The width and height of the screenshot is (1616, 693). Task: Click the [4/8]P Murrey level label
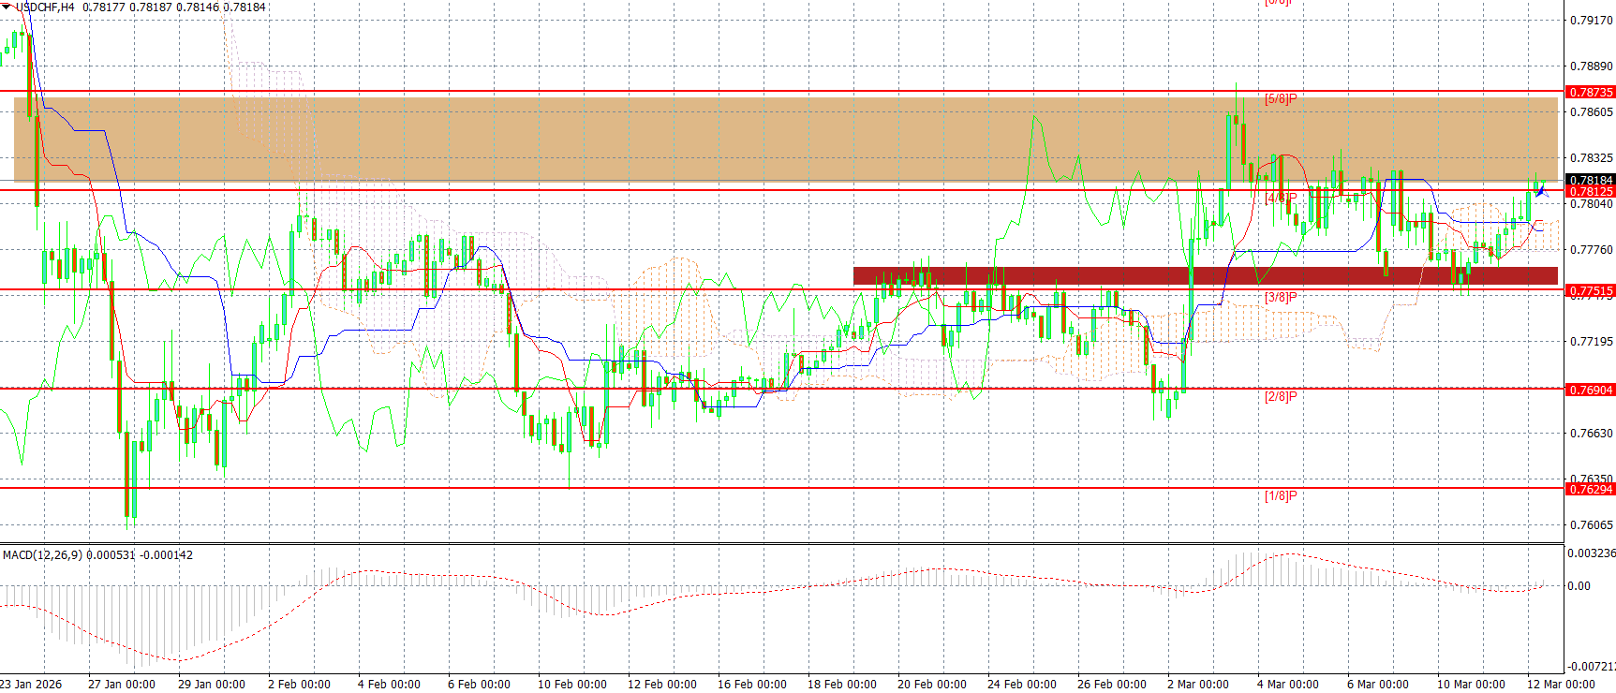click(1281, 198)
